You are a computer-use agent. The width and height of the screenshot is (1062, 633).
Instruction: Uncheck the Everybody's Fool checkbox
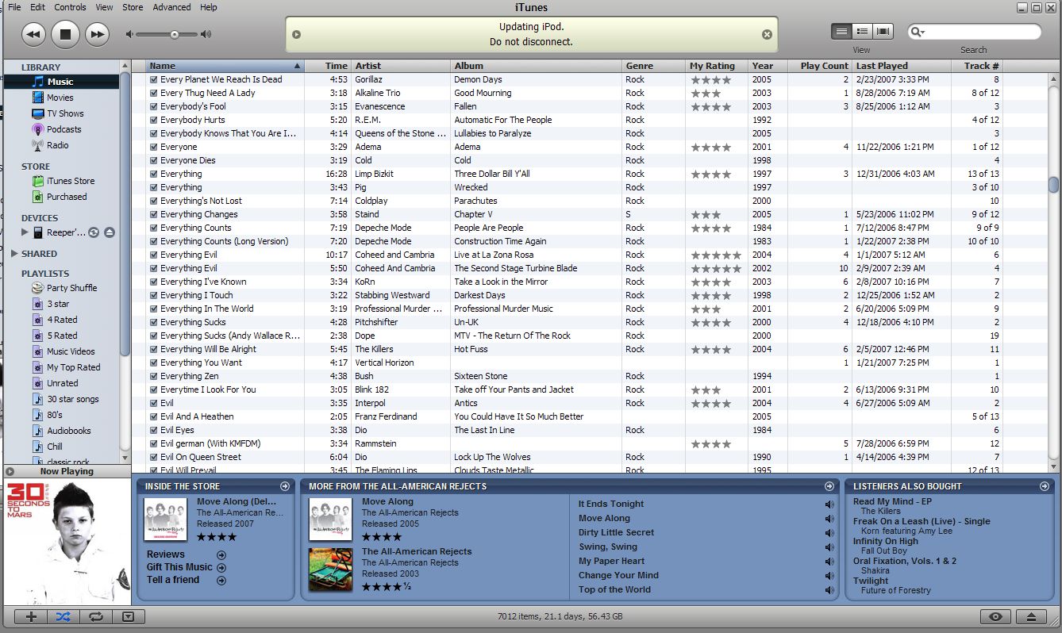[x=154, y=106]
